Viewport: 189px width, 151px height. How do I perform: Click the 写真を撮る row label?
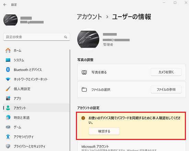click(99, 72)
